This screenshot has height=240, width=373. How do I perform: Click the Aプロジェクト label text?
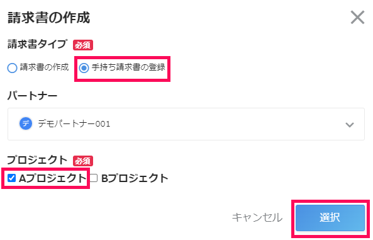point(53,178)
